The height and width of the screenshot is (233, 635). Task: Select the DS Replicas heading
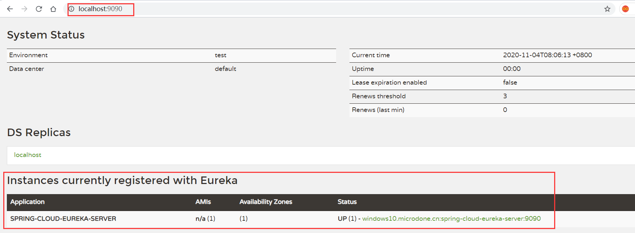tap(39, 133)
